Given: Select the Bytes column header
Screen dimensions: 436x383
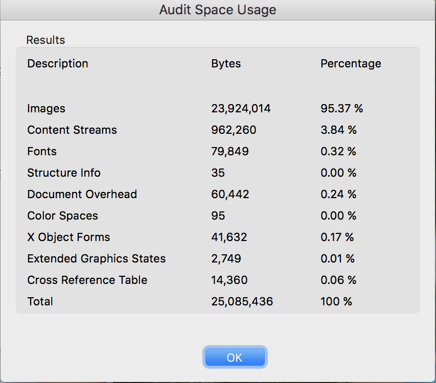Looking at the screenshot, I should [x=226, y=64].
